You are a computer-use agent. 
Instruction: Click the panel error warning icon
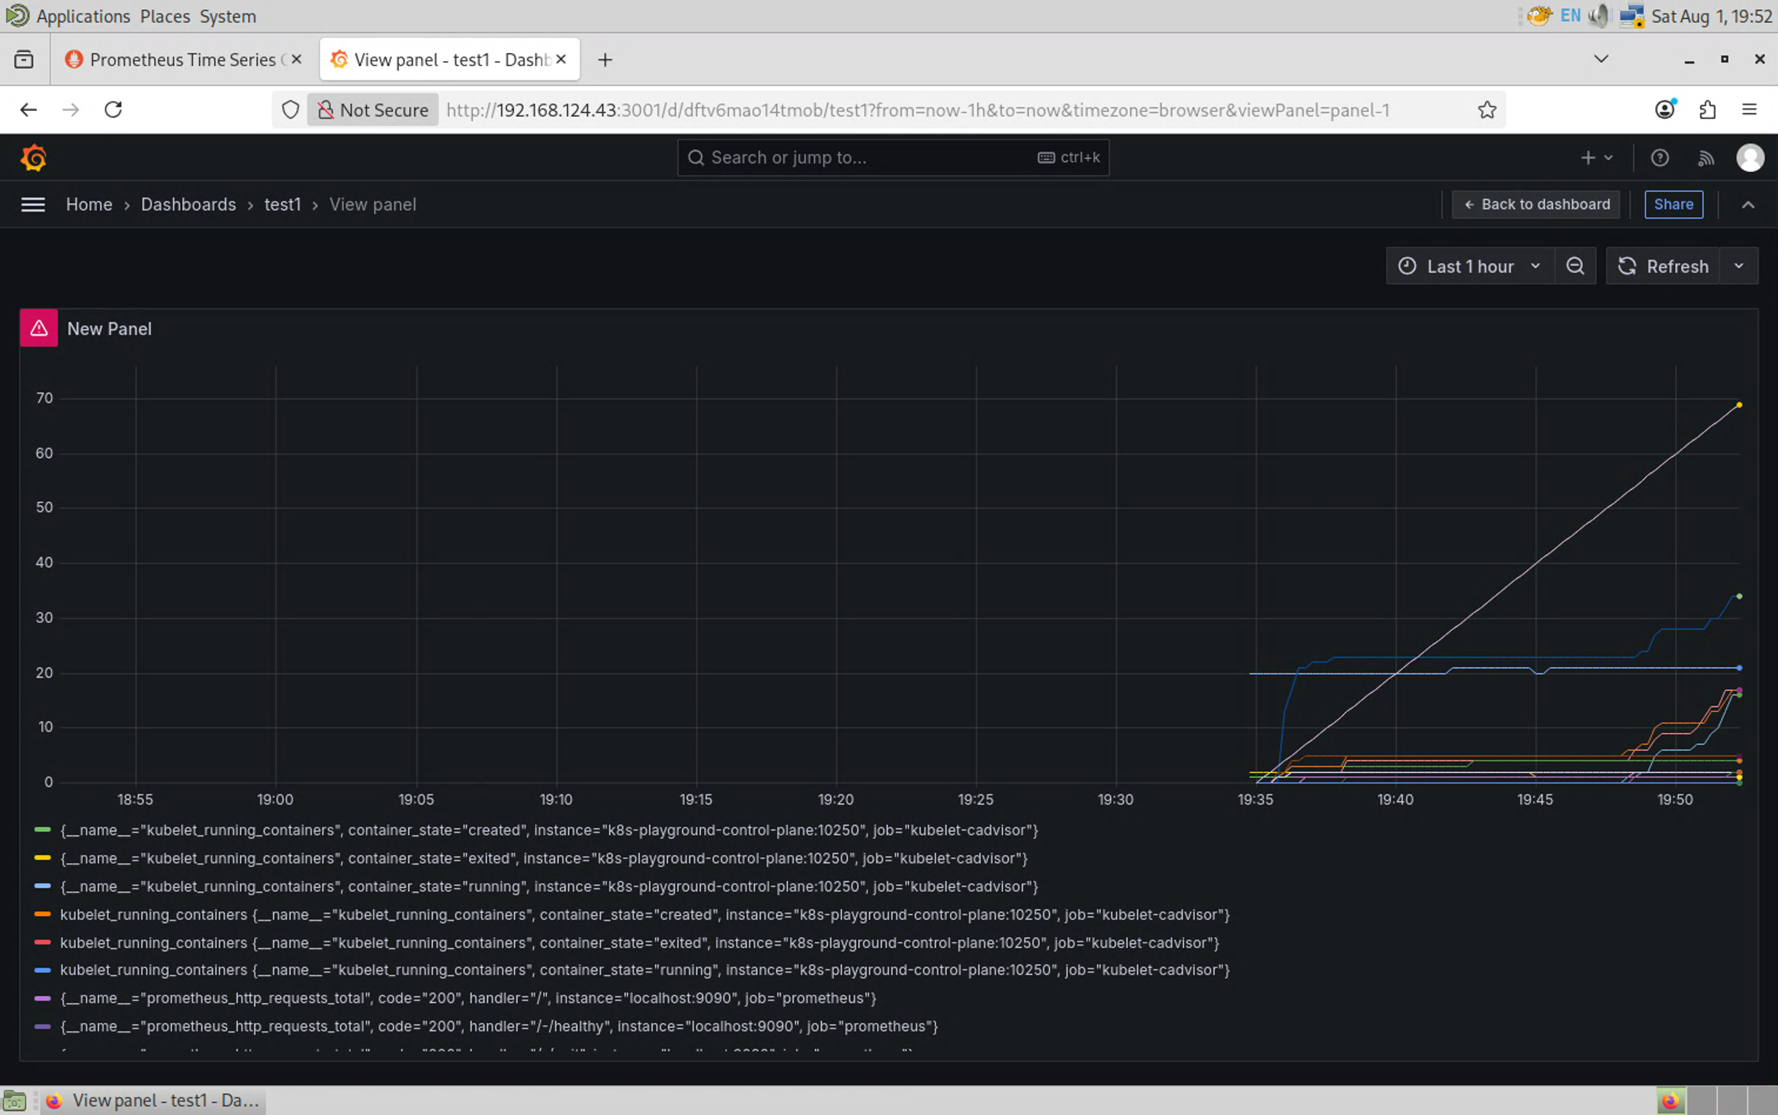click(39, 328)
